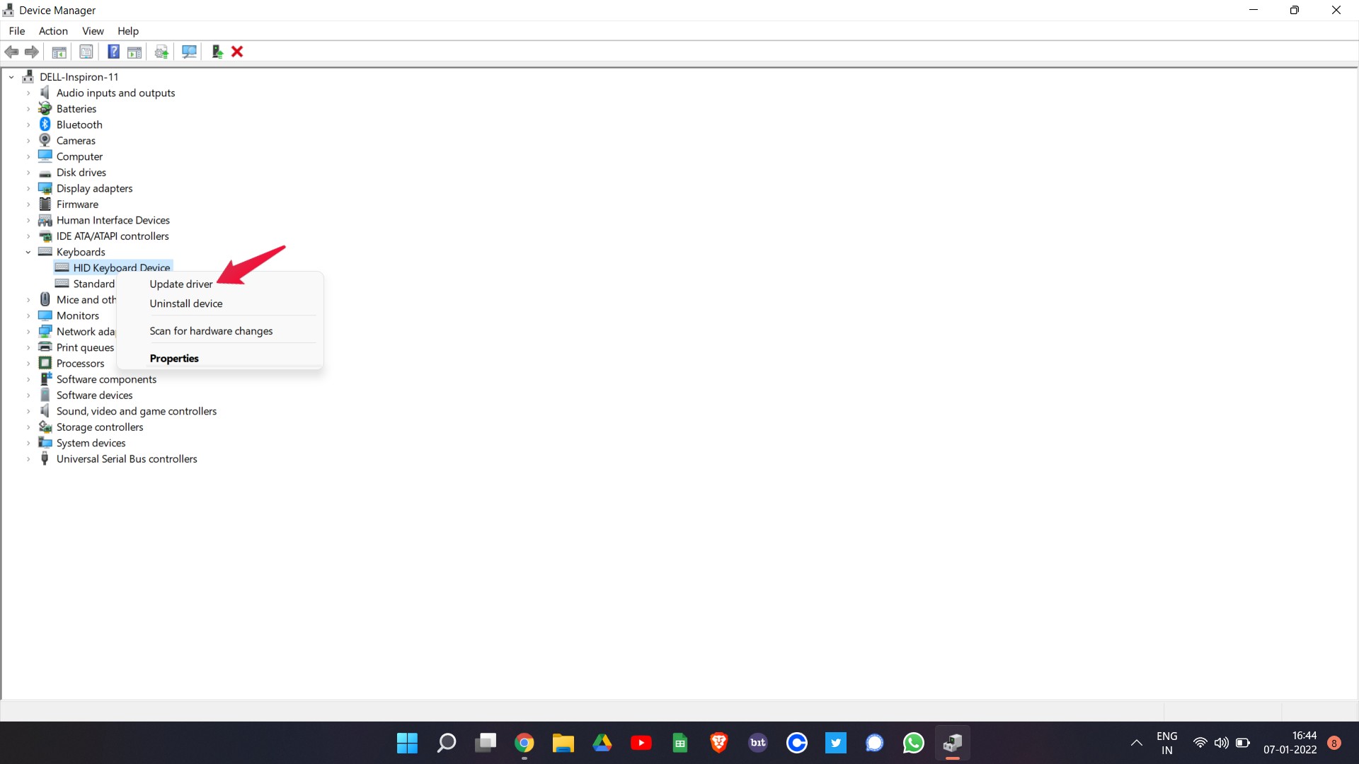Expand the Bluetooth device category
Image resolution: width=1359 pixels, height=764 pixels.
tap(28, 124)
